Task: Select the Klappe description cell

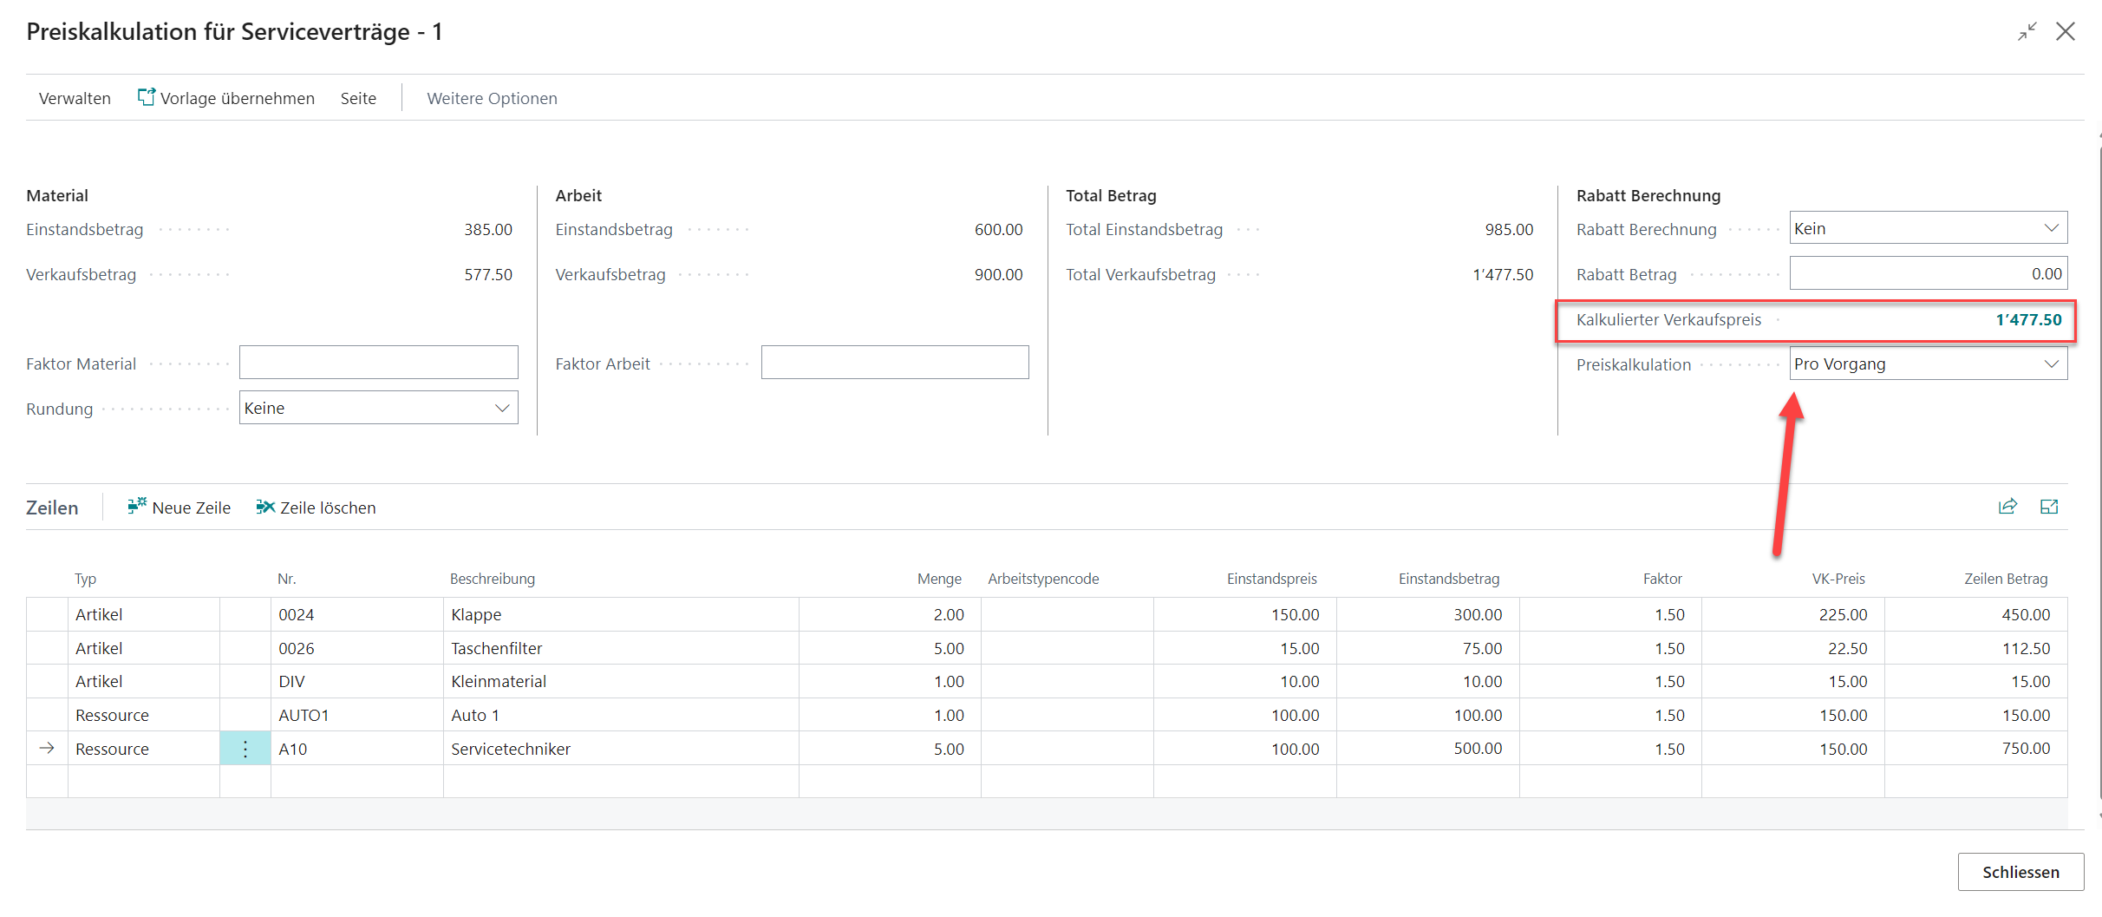Action: [621, 614]
